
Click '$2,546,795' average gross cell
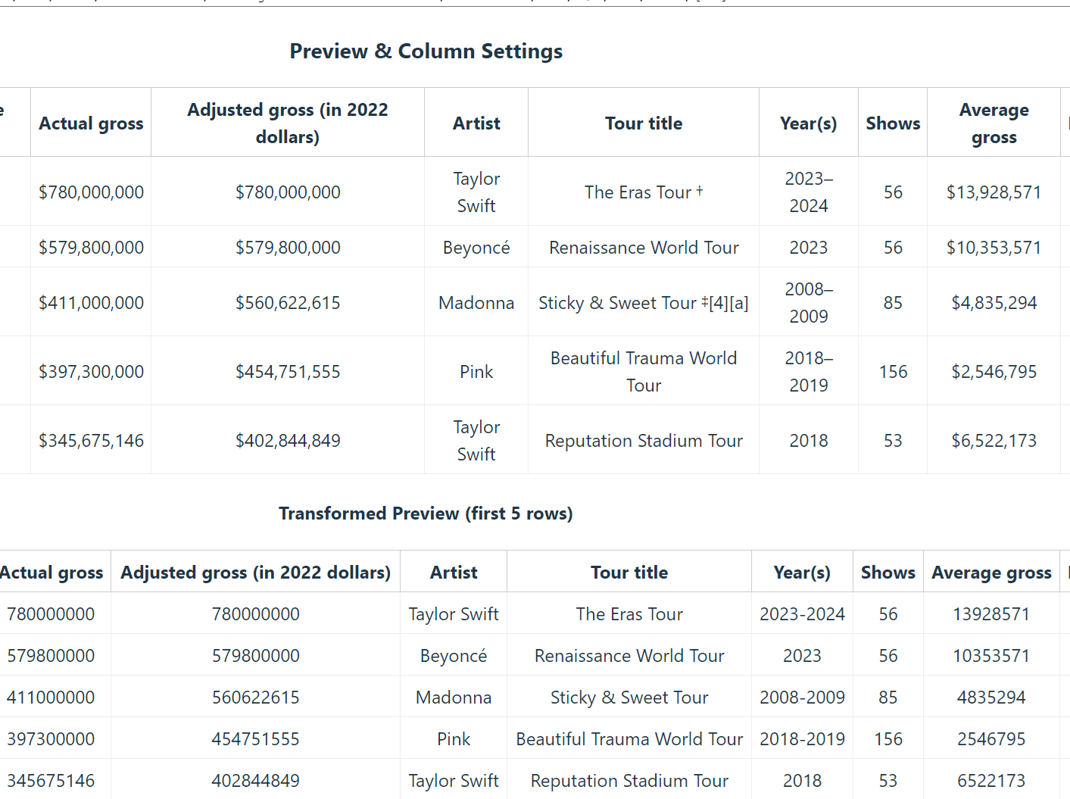(994, 372)
